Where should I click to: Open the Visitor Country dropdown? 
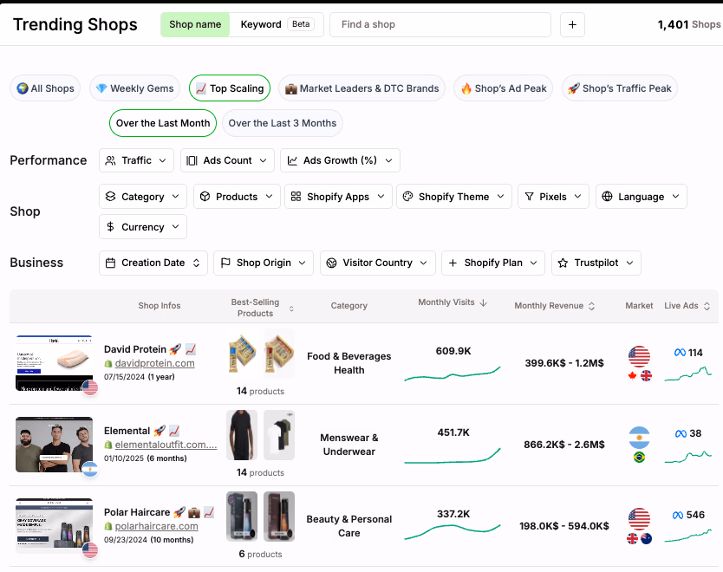[x=378, y=263]
